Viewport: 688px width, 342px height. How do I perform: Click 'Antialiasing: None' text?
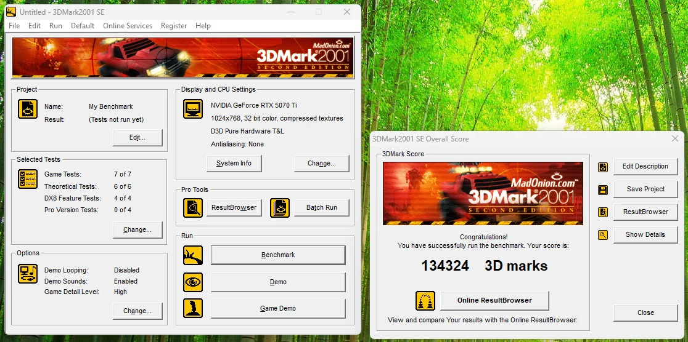click(237, 144)
